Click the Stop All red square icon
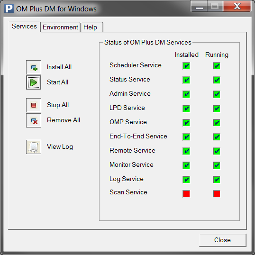This screenshot has width=255, height=255. (34, 105)
